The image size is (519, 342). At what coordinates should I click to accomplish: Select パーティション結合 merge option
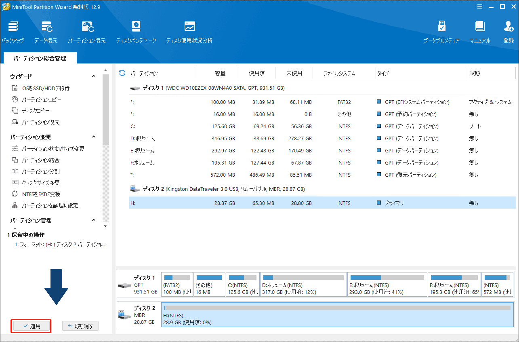(36, 160)
